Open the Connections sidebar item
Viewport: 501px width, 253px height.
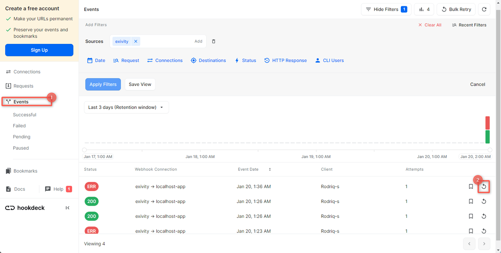pos(27,72)
